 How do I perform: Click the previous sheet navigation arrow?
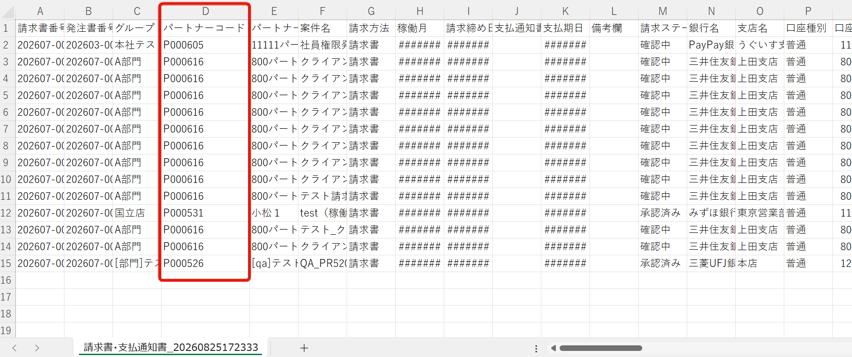click(x=14, y=348)
